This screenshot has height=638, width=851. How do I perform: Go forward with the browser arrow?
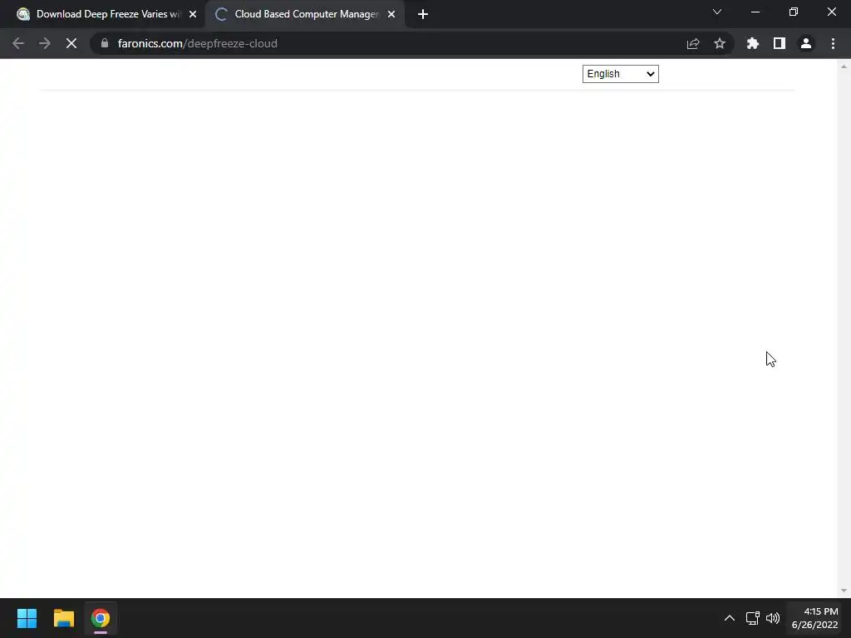[x=45, y=43]
